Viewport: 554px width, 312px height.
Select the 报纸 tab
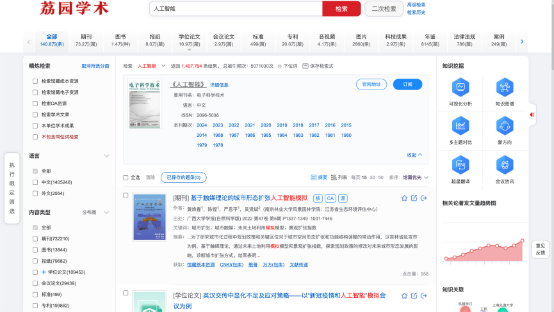155,40
